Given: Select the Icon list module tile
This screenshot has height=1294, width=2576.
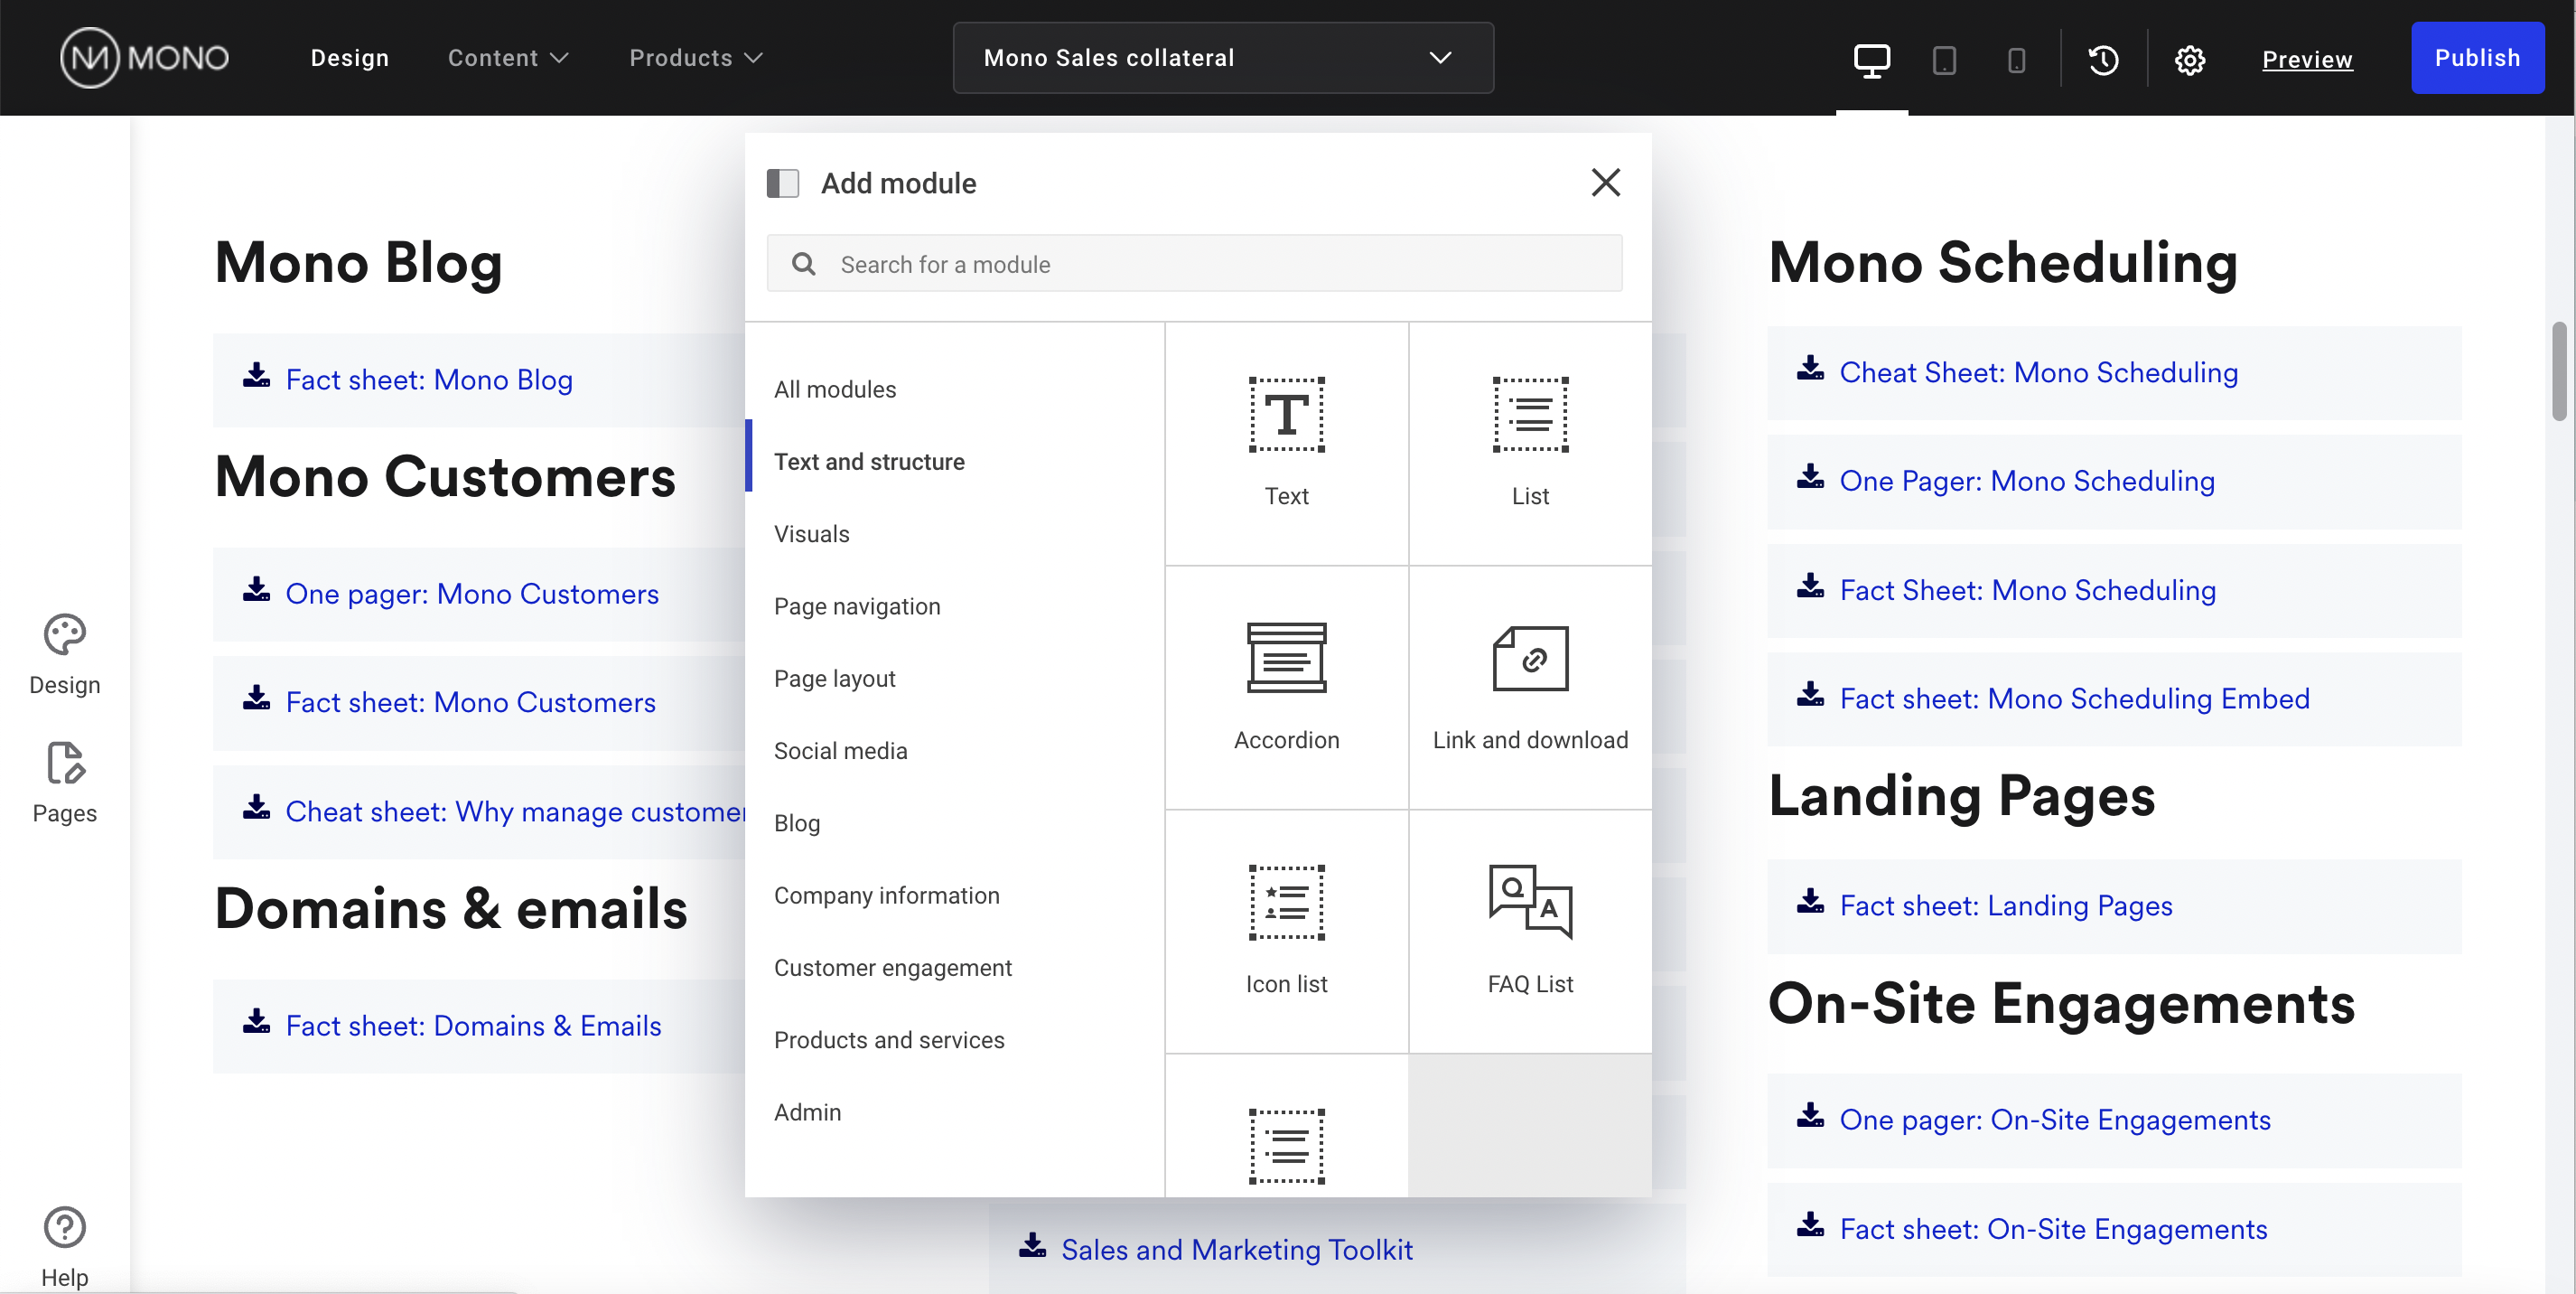Looking at the screenshot, I should point(1286,932).
